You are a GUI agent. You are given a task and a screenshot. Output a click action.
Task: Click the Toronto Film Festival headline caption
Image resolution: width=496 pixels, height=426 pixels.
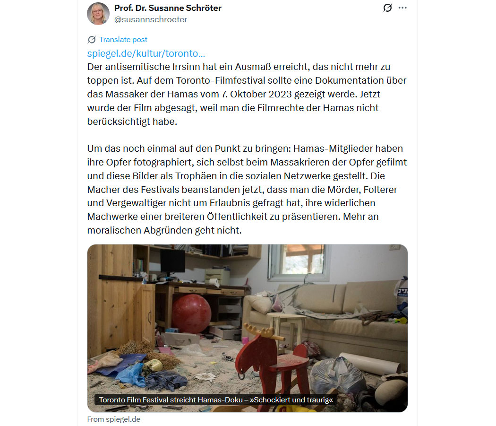click(216, 400)
